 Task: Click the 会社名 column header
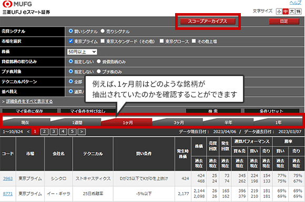pos(58,154)
